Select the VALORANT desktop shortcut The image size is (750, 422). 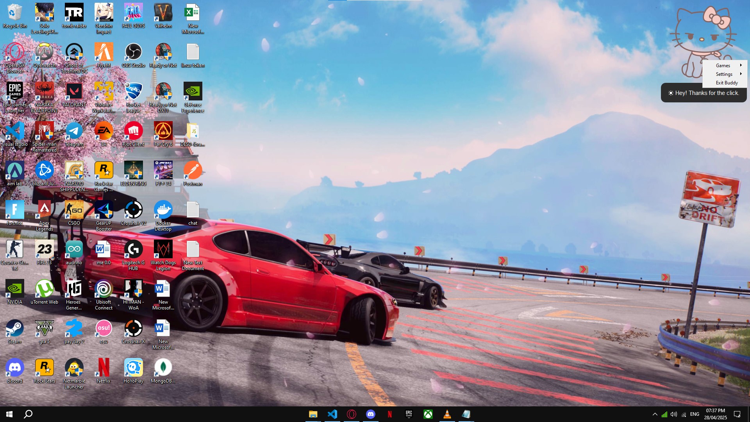pyautogui.click(x=74, y=95)
